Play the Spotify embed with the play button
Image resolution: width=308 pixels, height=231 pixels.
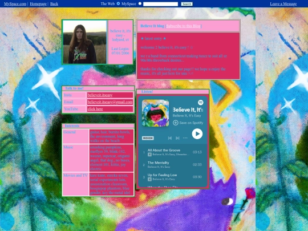pos(197,134)
